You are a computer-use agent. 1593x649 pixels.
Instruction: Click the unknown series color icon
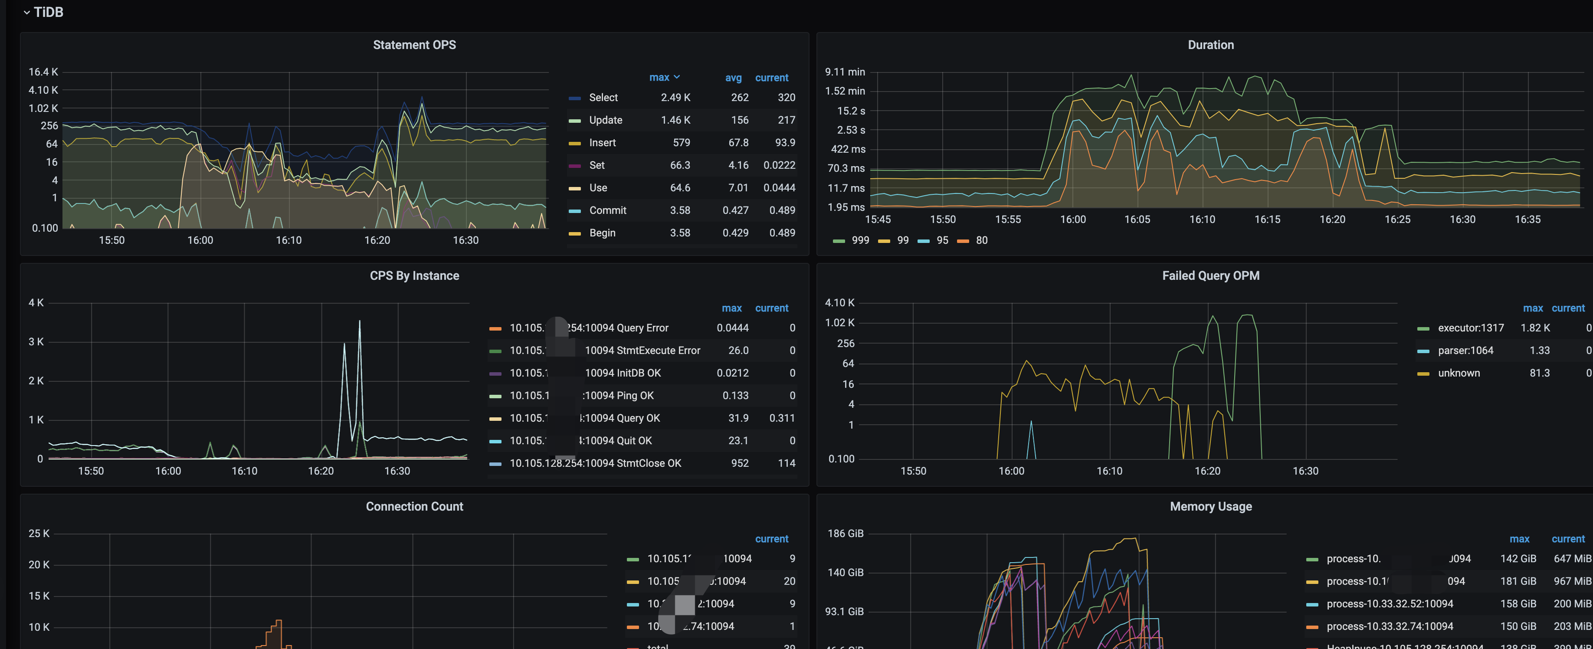[x=1423, y=374]
